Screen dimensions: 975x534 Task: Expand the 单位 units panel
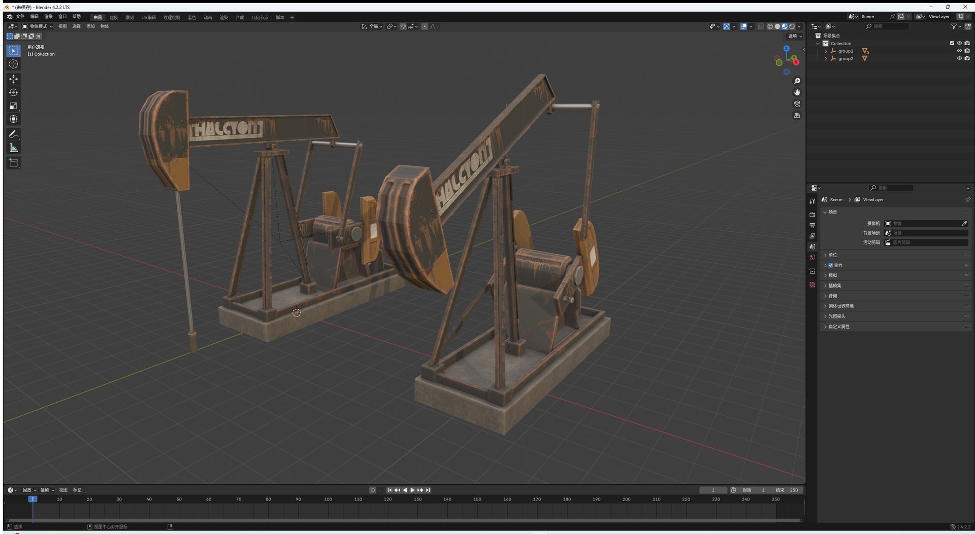[x=896, y=255]
